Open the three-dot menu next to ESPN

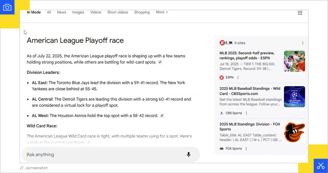[238, 77]
